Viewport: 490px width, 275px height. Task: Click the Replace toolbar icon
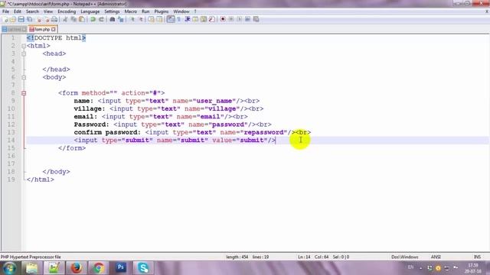point(121,19)
